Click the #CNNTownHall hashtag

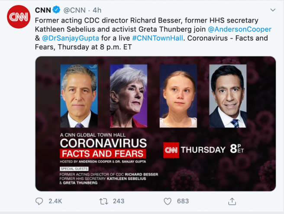pyautogui.click(x=159, y=39)
